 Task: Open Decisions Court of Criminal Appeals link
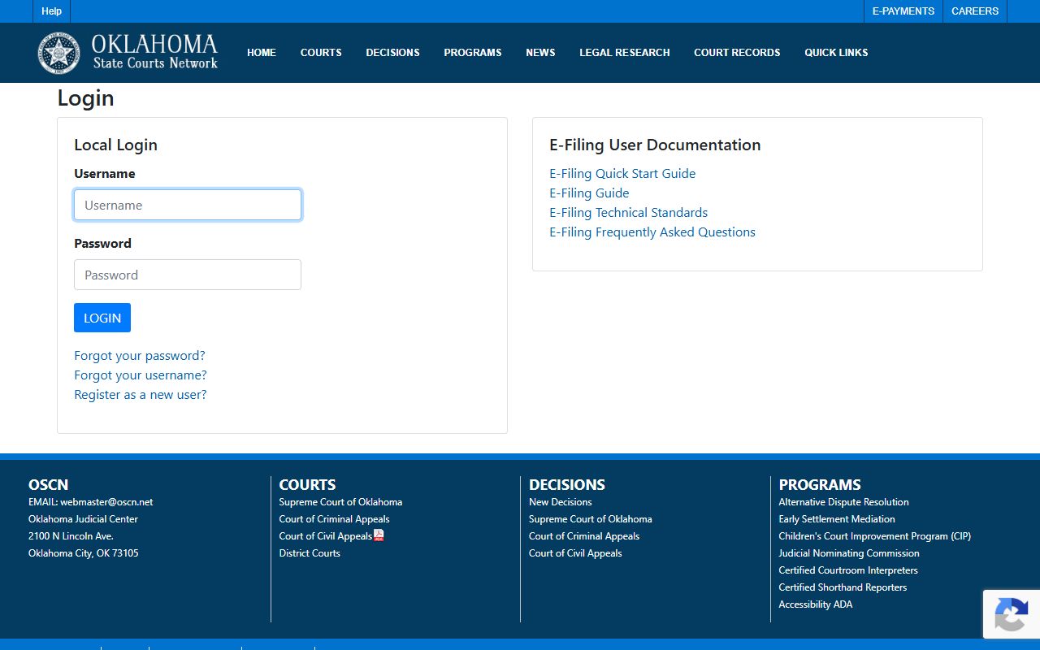(584, 536)
